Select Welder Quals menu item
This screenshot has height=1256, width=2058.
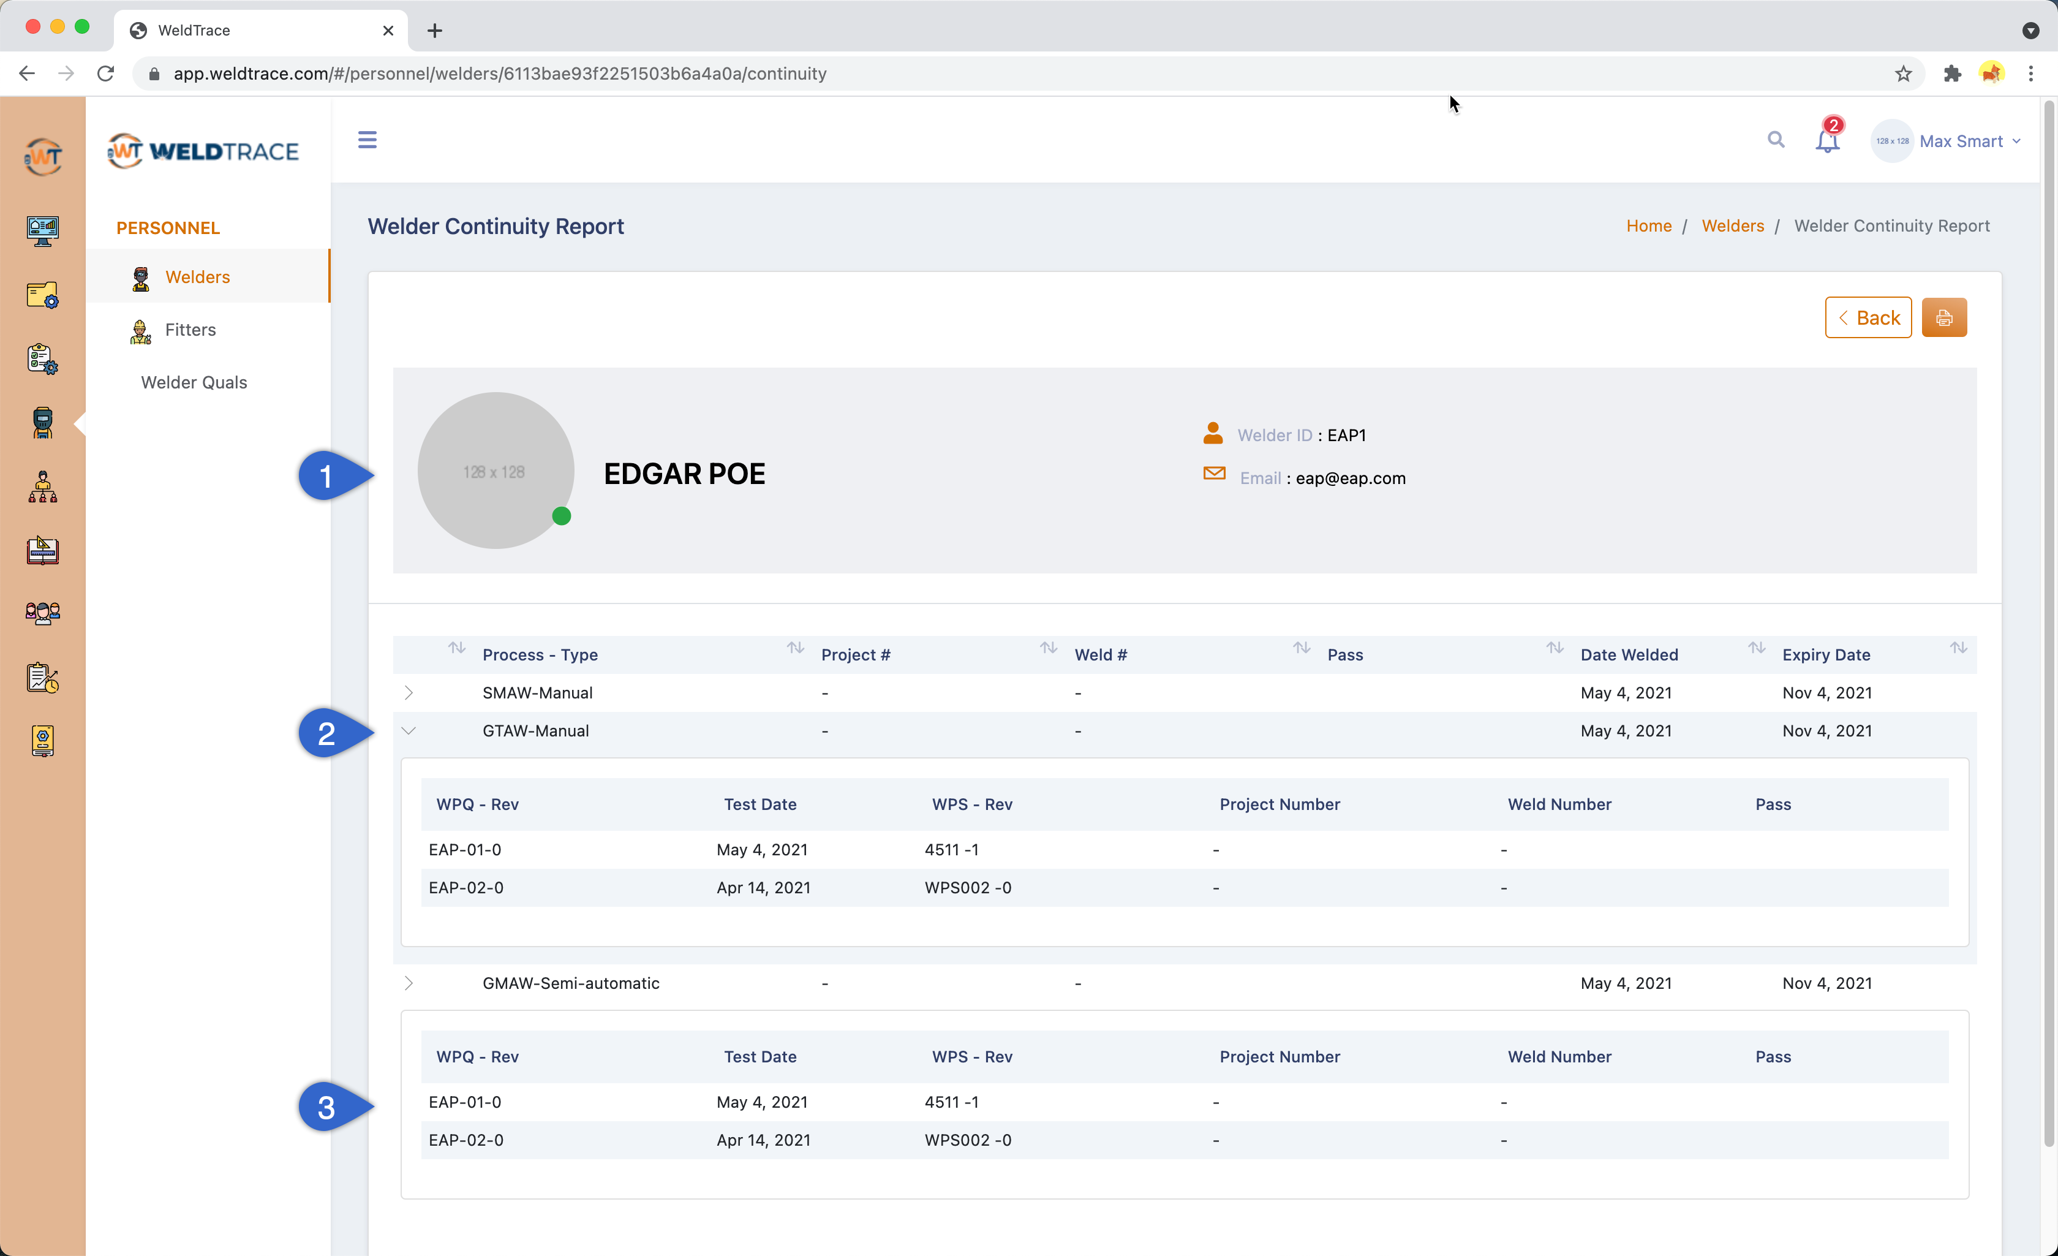[194, 382]
